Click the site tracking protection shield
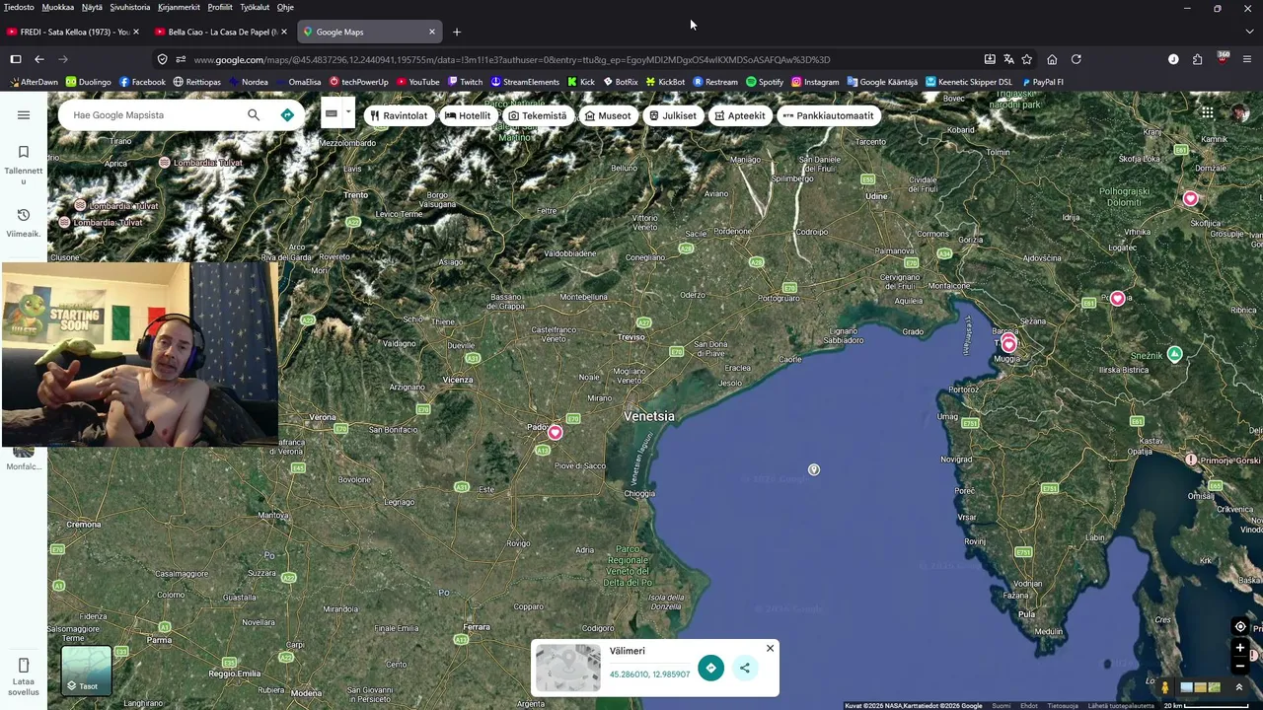The image size is (1263, 710). pyautogui.click(x=163, y=59)
